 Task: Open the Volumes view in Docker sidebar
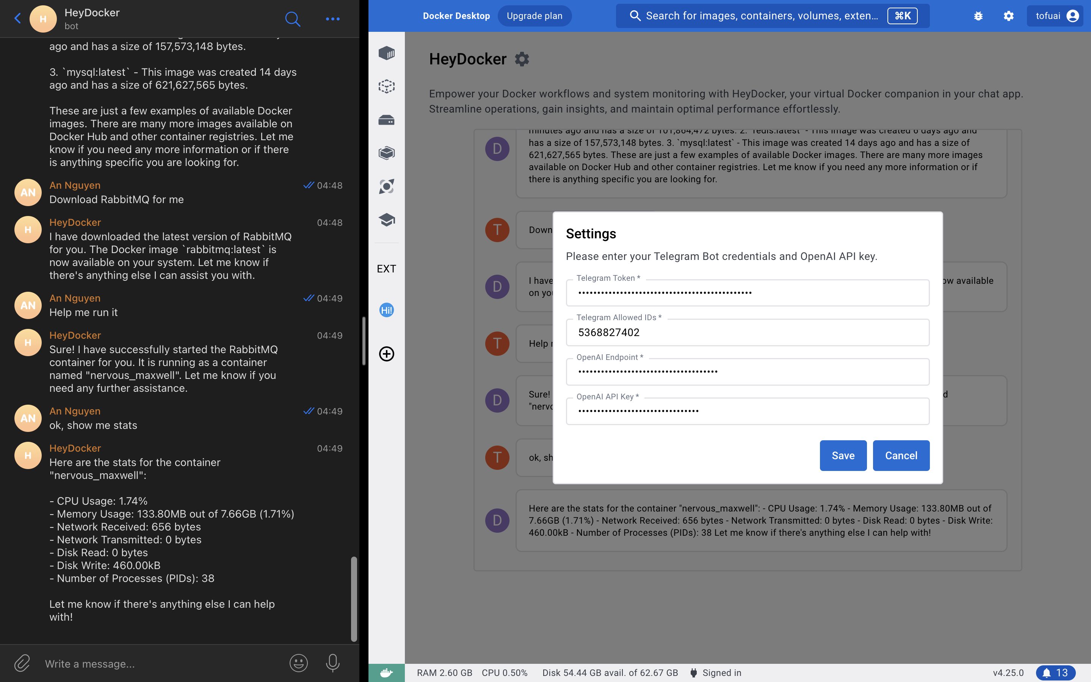386,120
